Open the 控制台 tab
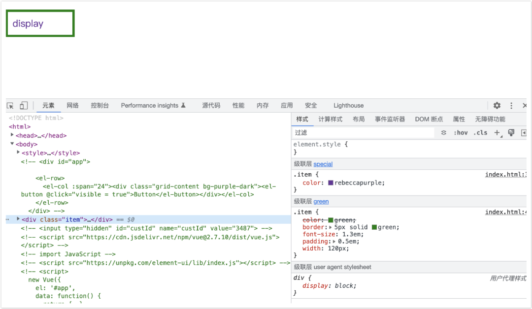The height and width of the screenshot is (309, 532). [100, 106]
